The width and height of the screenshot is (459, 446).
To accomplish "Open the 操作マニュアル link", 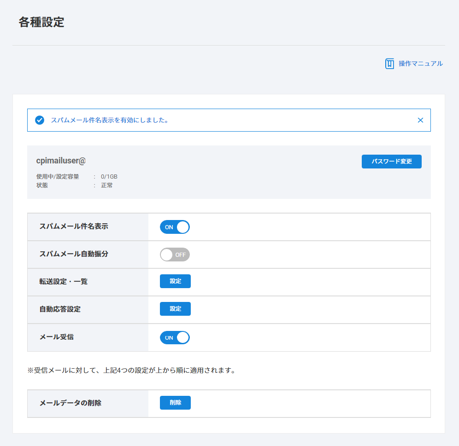I will (420, 64).
